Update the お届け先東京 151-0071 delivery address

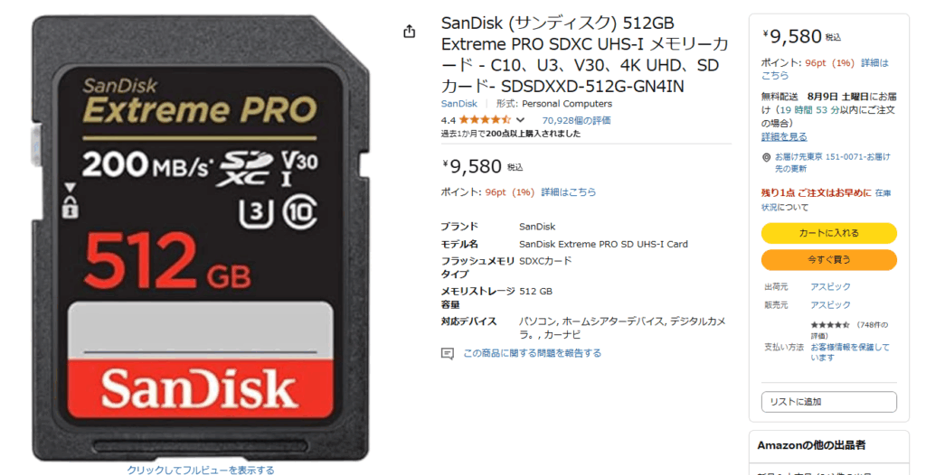coord(832,163)
